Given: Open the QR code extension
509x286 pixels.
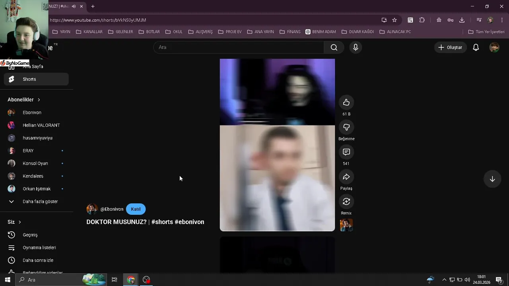Looking at the screenshot, I should pyautogui.click(x=410, y=20).
